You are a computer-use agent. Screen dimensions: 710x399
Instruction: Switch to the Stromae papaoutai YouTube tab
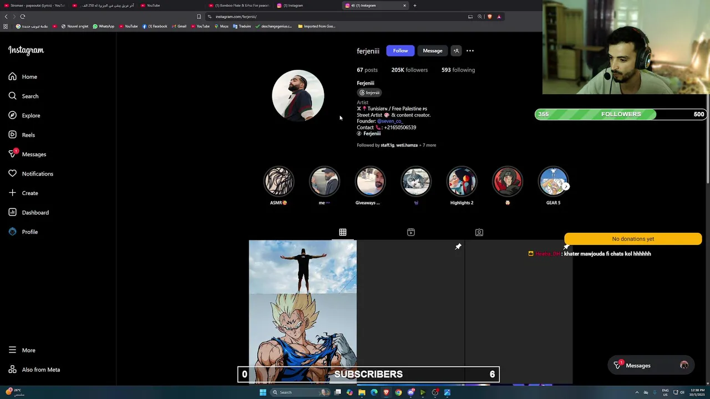pyautogui.click(x=34, y=6)
